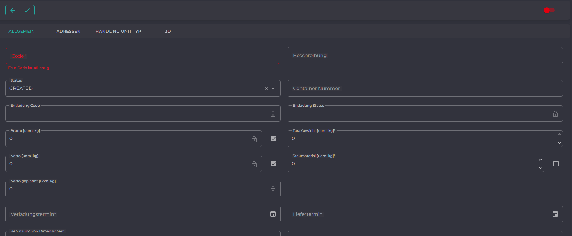Switch to the ALLGEMEIN tab

point(22,31)
